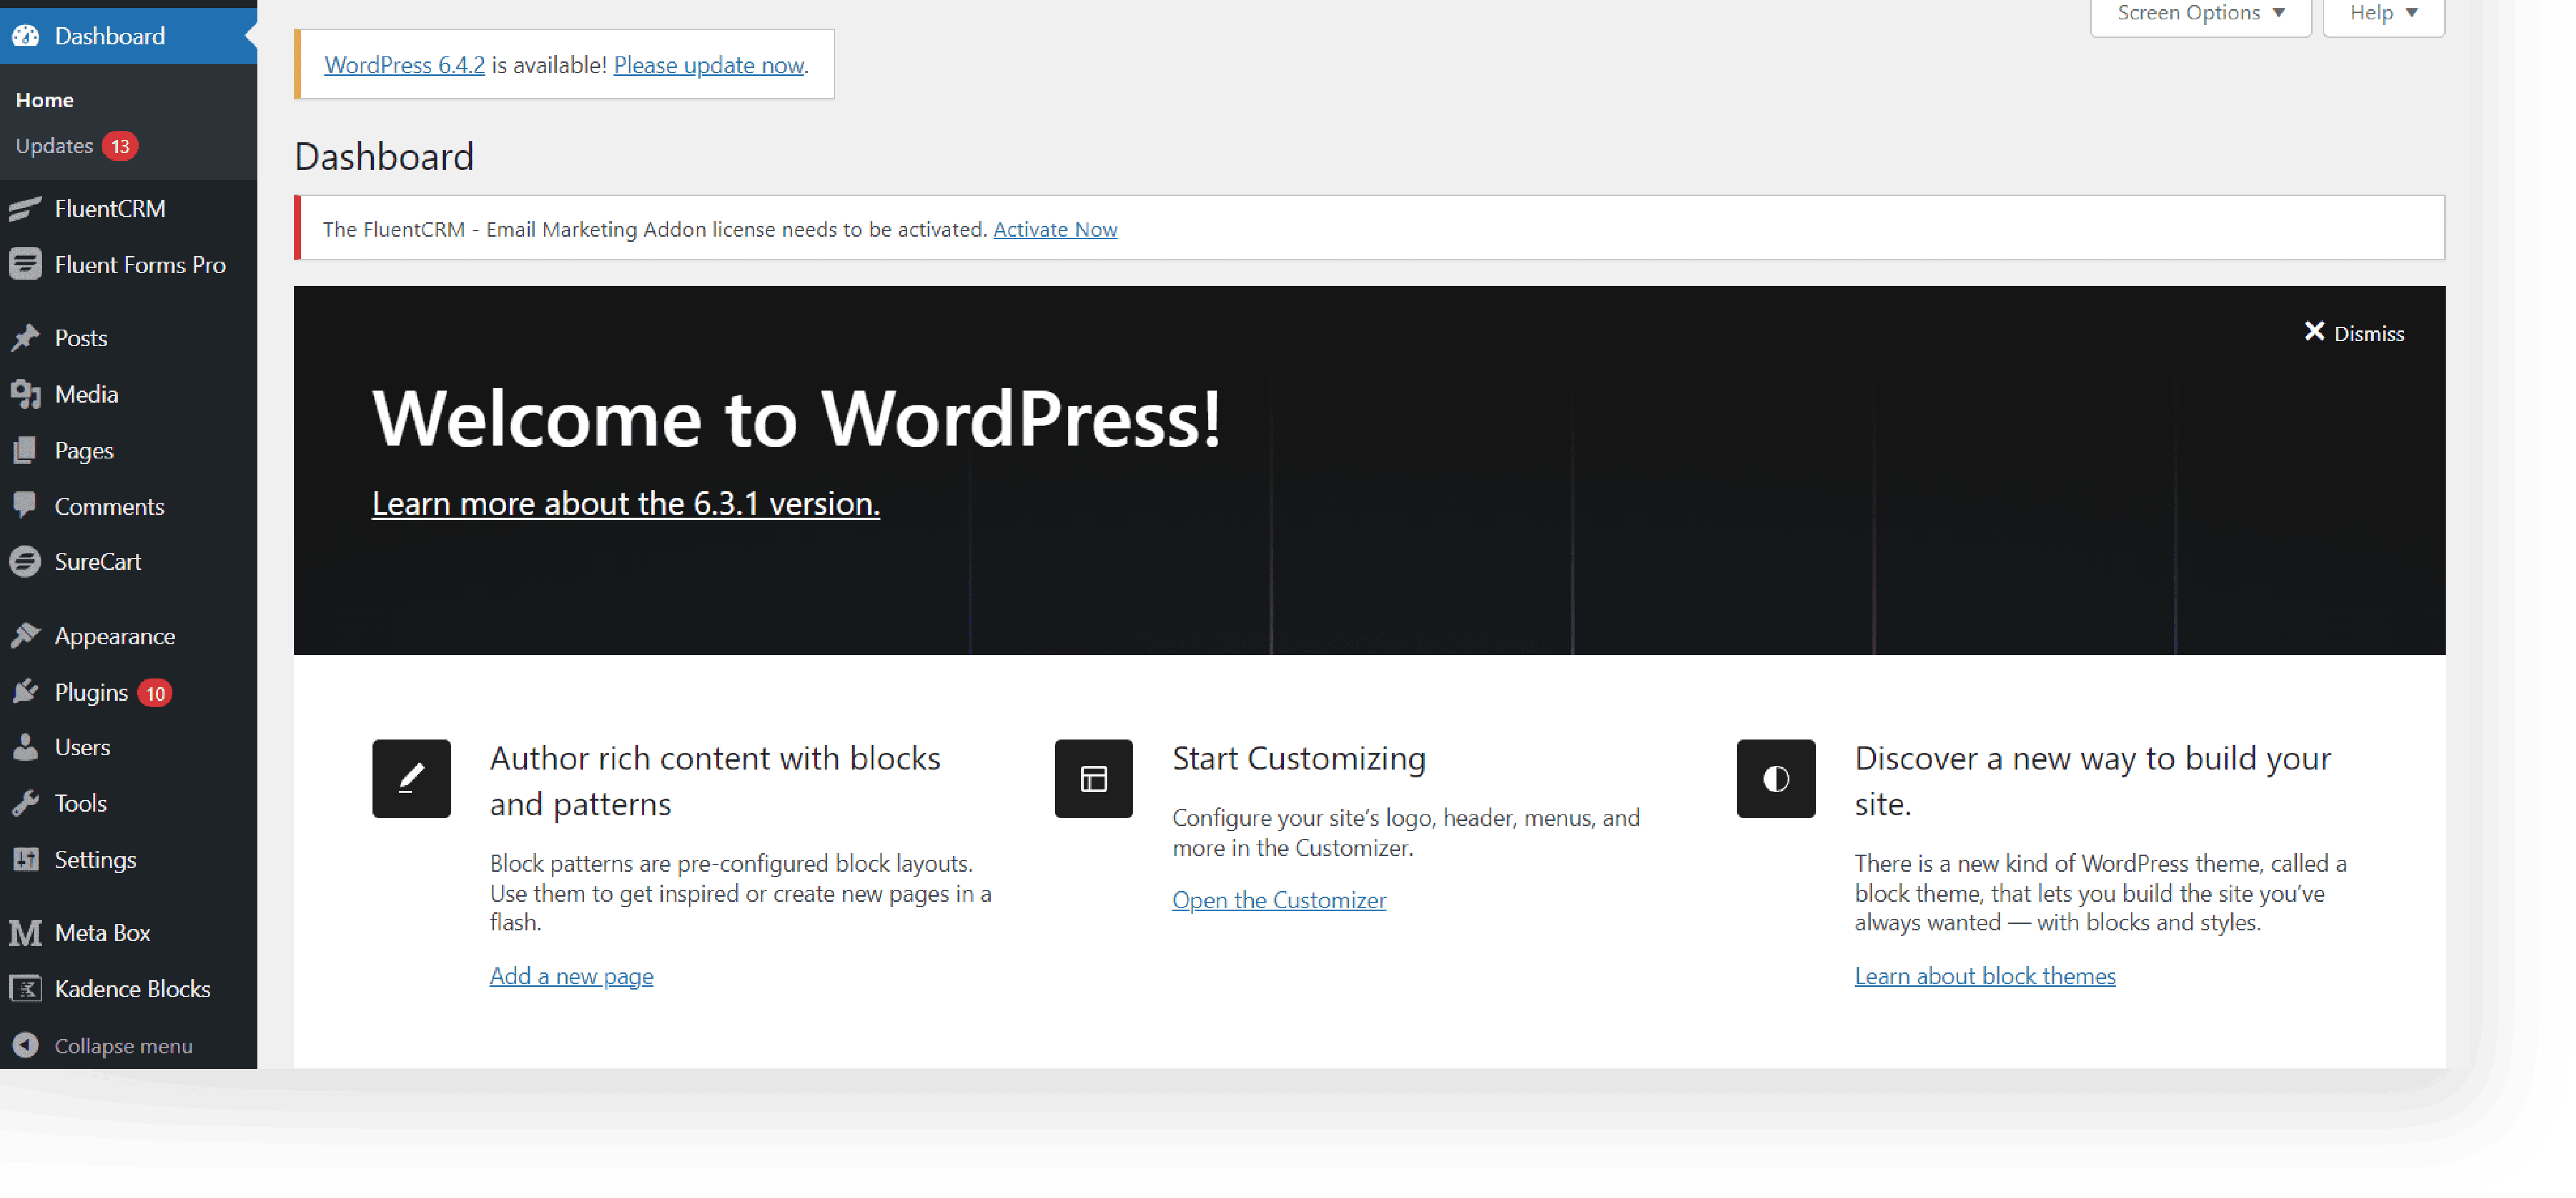Screen dimensions: 2576x1198
Task: Open the Pages menu label
Action: coord(84,451)
